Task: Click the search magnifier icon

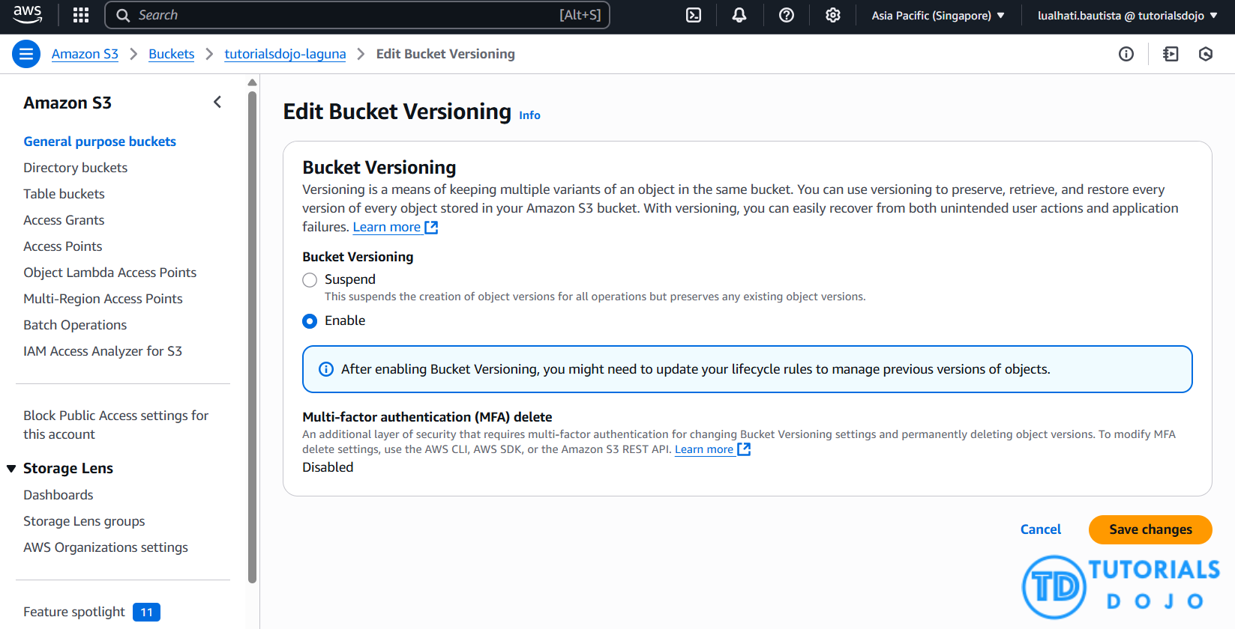Action: (123, 15)
